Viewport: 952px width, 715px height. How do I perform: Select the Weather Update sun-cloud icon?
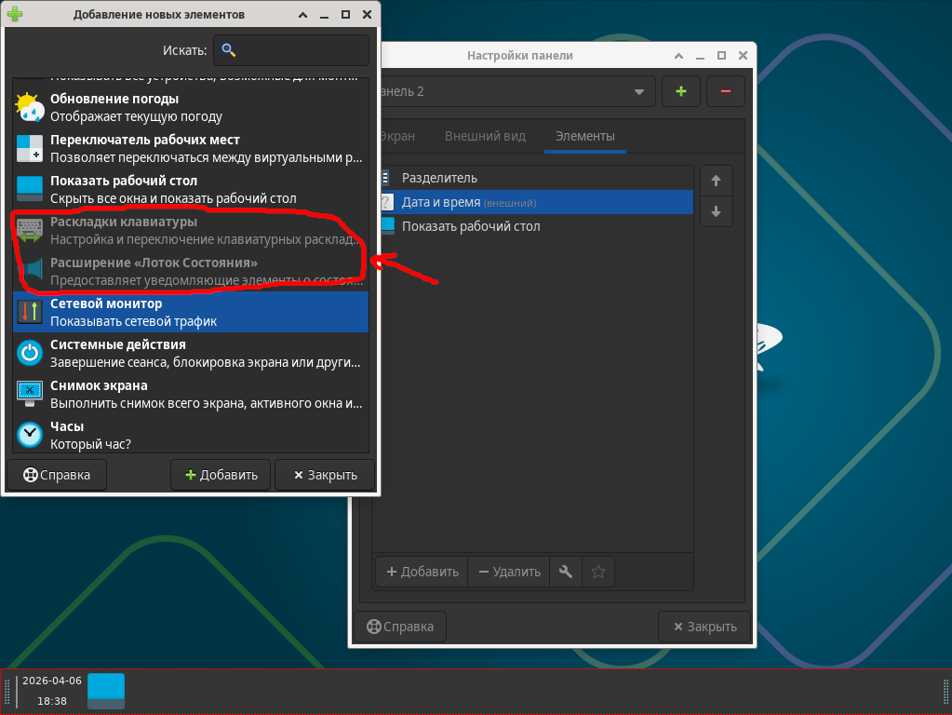pos(29,107)
